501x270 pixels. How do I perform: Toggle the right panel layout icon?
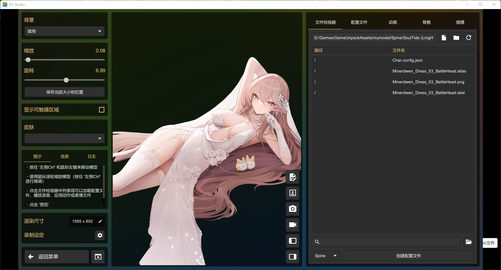point(292,257)
